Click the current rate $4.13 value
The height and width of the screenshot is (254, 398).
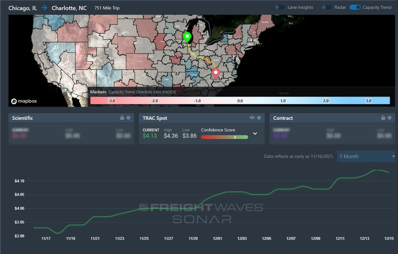click(150, 136)
